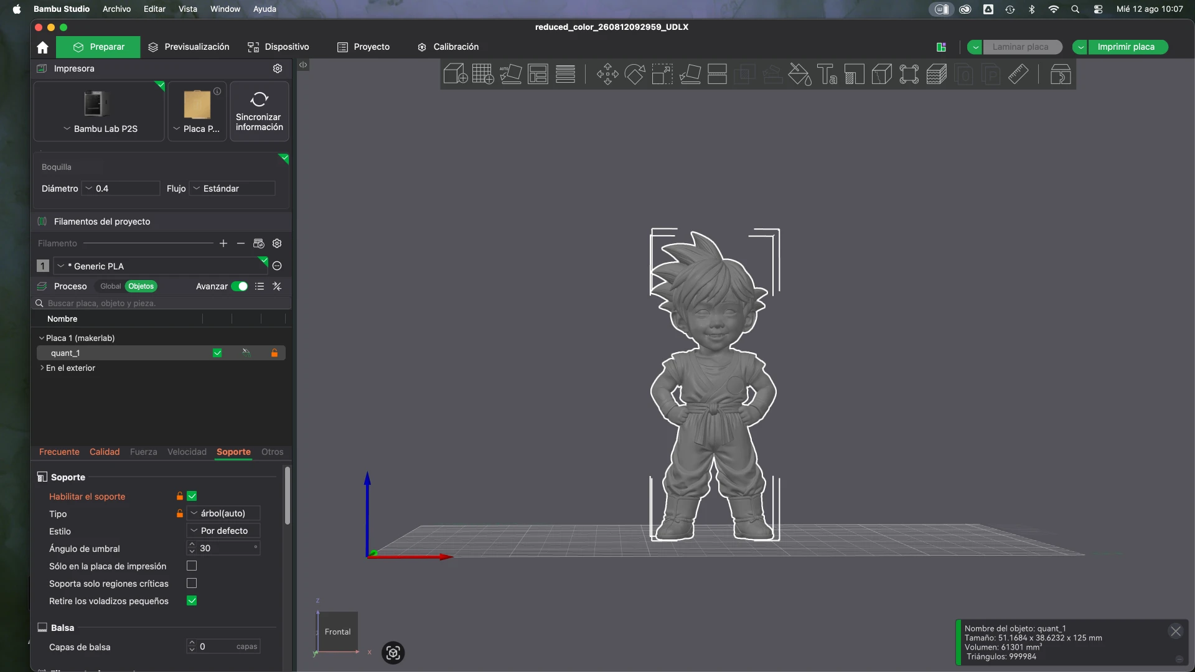Open the Bambu Lab P2S printer dropdown
1195x672 pixels.
pyautogui.click(x=100, y=129)
